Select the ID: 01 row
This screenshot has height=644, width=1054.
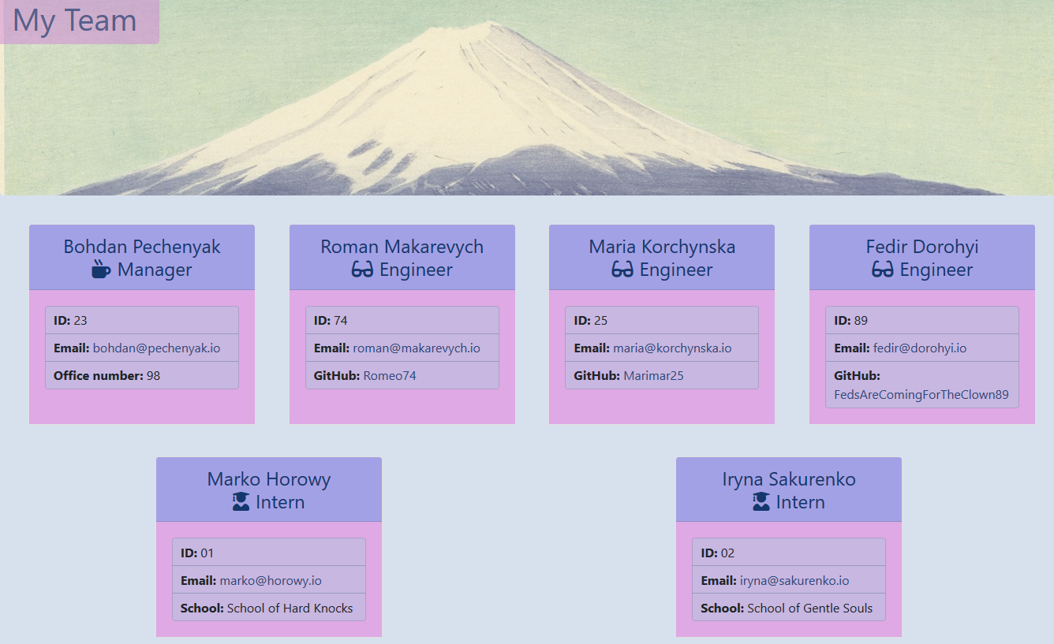point(269,552)
